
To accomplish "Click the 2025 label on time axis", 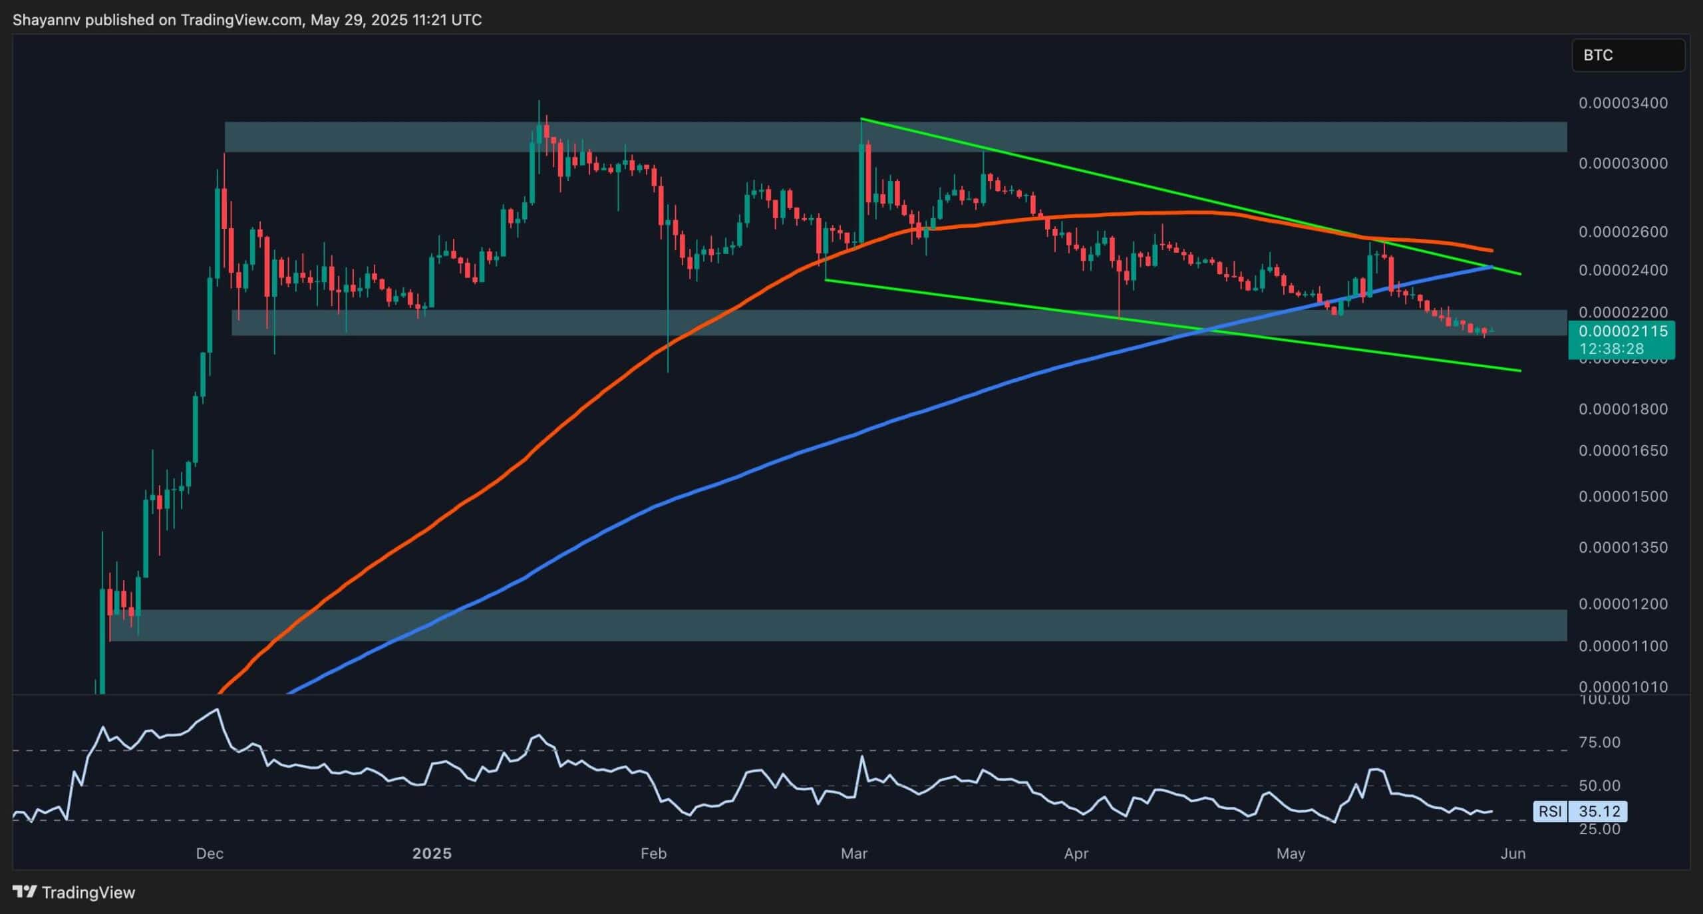I will (x=432, y=853).
